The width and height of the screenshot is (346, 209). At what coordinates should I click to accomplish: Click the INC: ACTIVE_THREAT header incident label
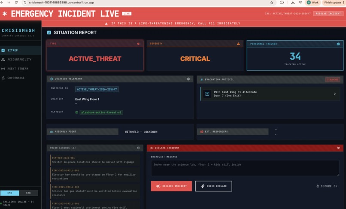[288, 14]
